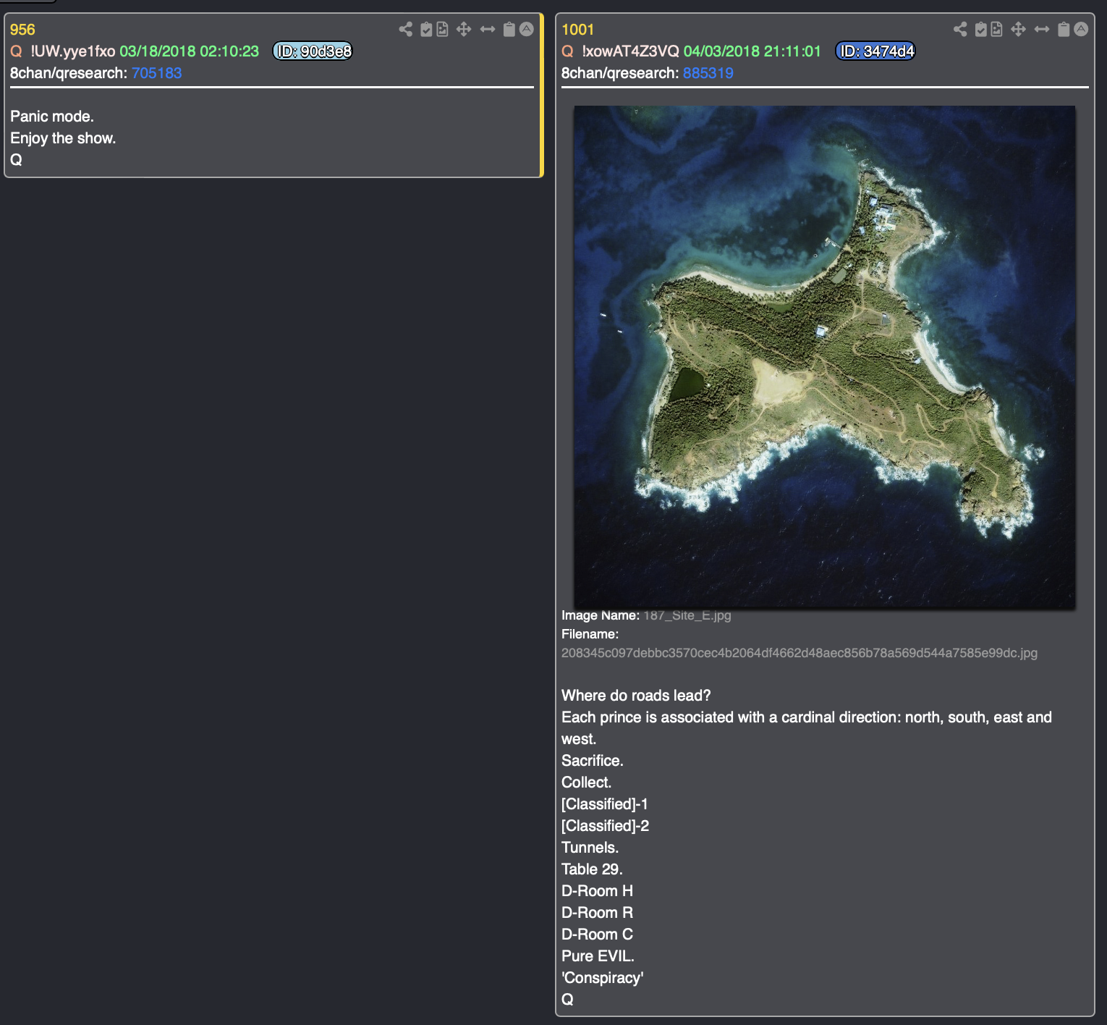Click the "D-Room R" line
This screenshot has height=1025, width=1107.
[x=598, y=913]
